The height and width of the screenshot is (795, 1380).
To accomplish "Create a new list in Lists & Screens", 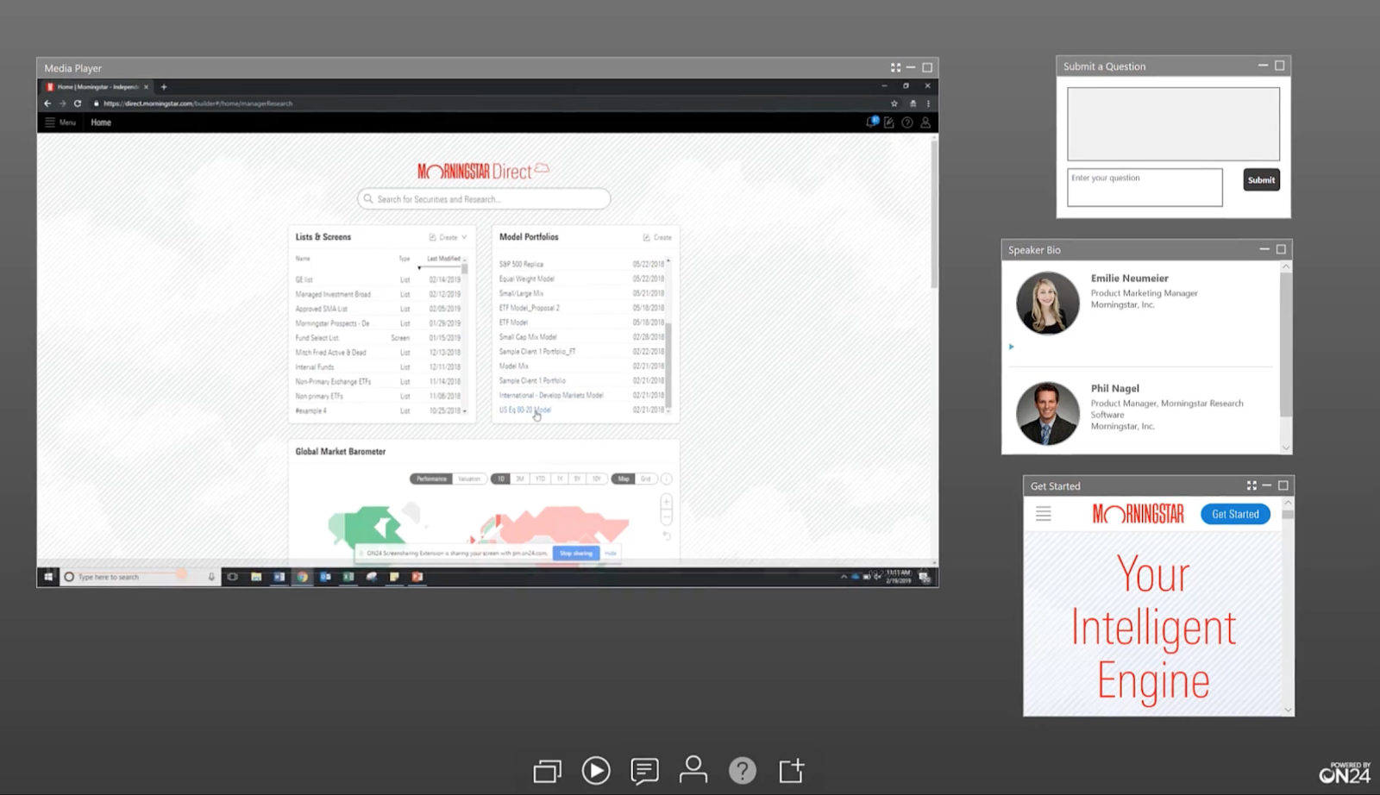I will [443, 237].
